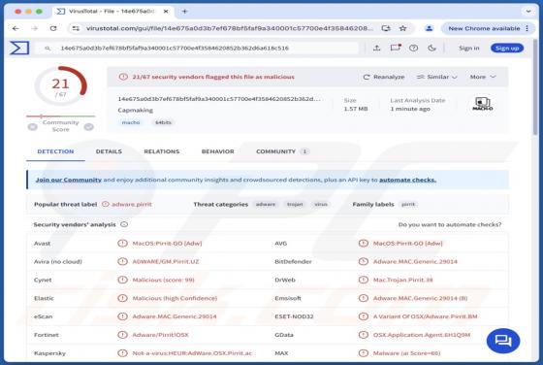This screenshot has height=365, width=543.
Task: Click the adware threat category tag
Action: [x=266, y=204]
